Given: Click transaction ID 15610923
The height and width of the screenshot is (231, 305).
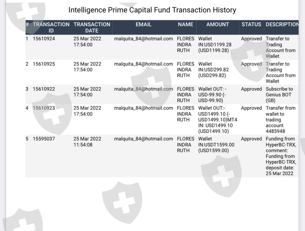Looking at the screenshot, I should (44, 108).
